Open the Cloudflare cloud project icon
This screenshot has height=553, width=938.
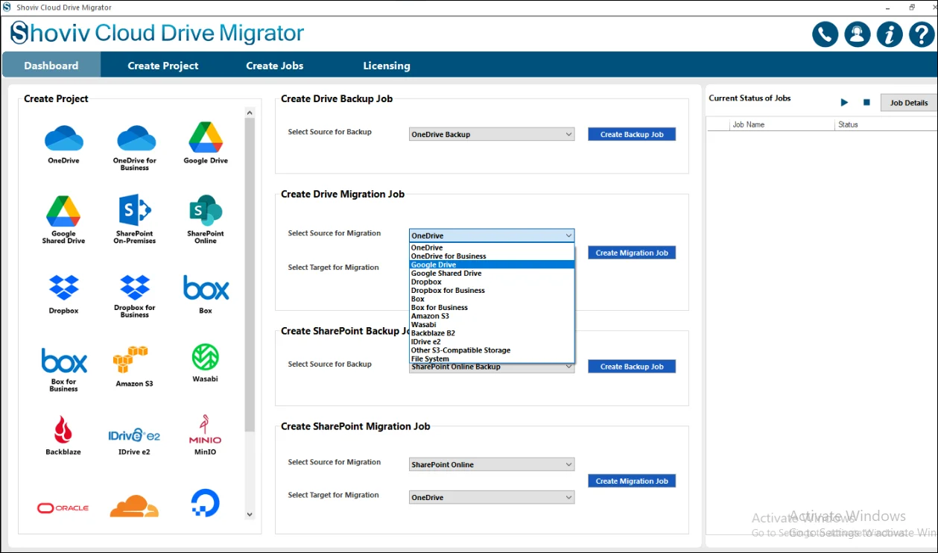coord(135,506)
